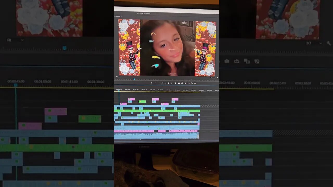Click the Go to Out point icon

tap(175, 83)
